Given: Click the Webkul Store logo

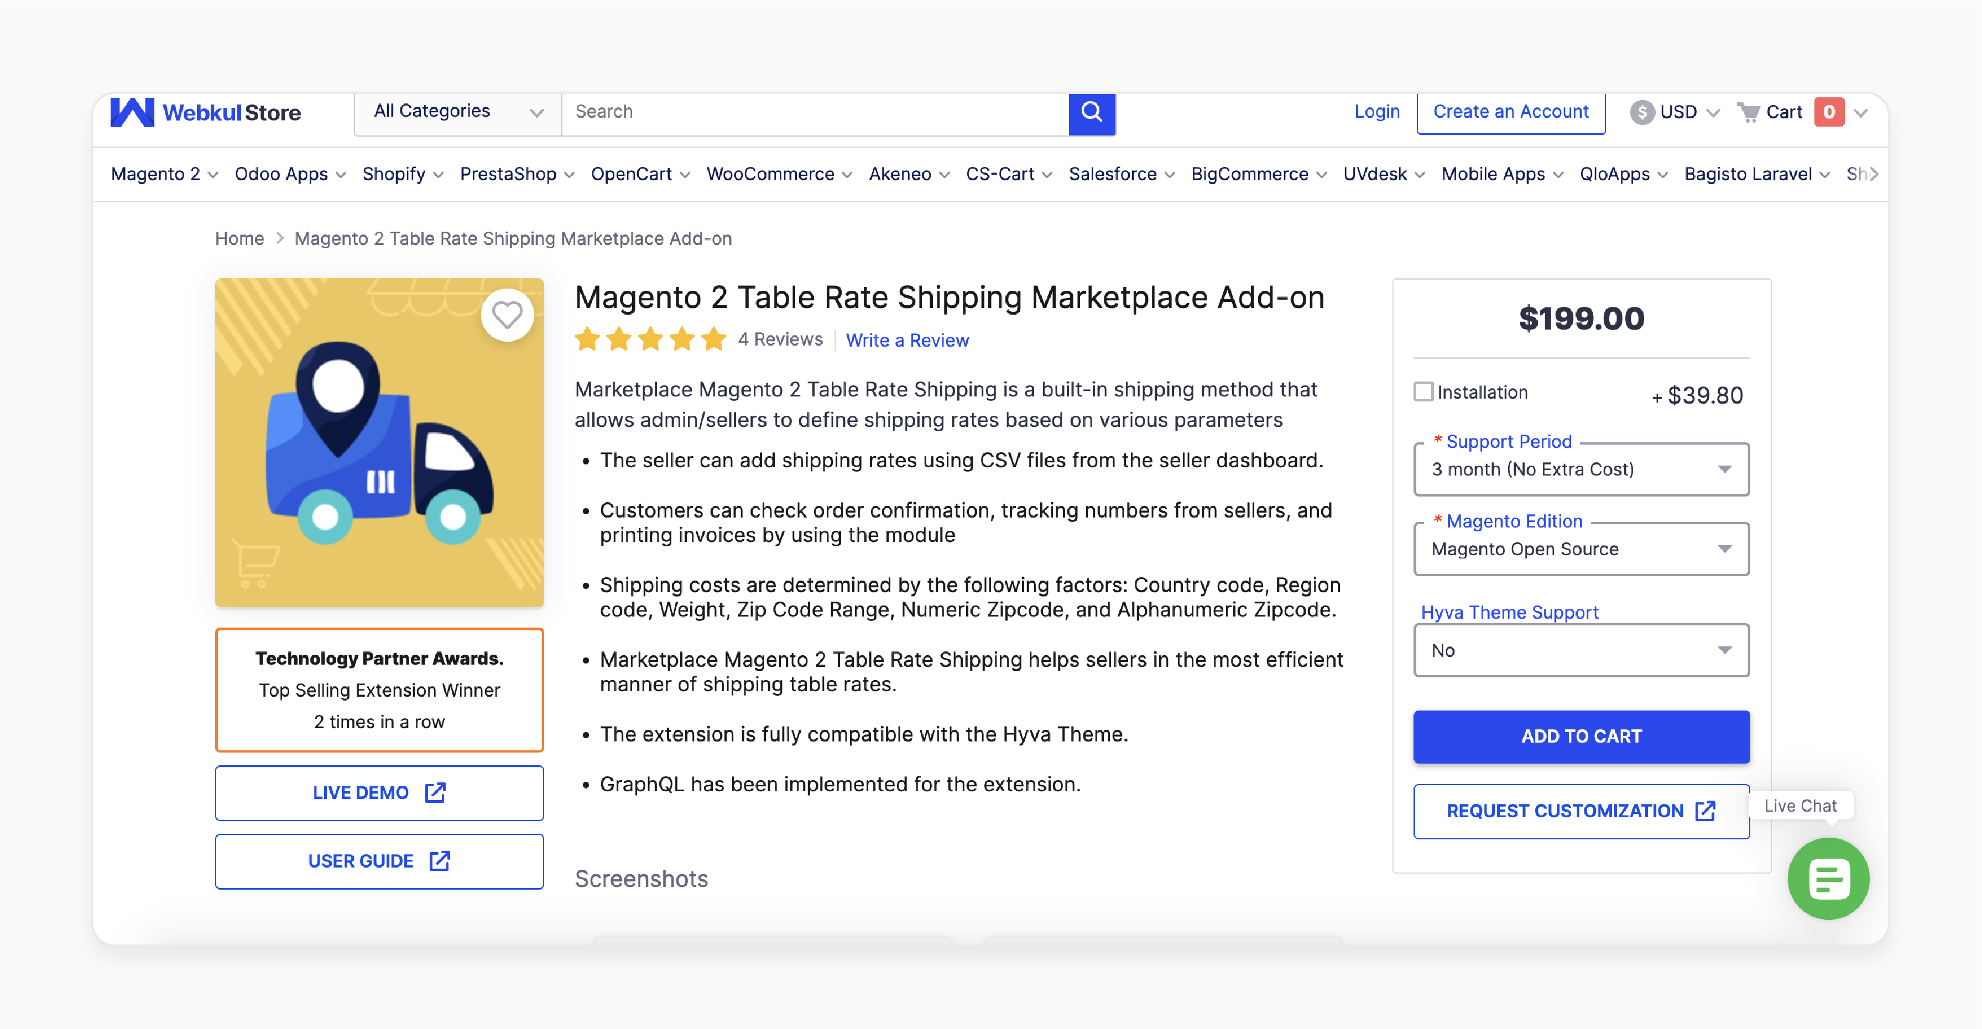Looking at the screenshot, I should (205, 112).
